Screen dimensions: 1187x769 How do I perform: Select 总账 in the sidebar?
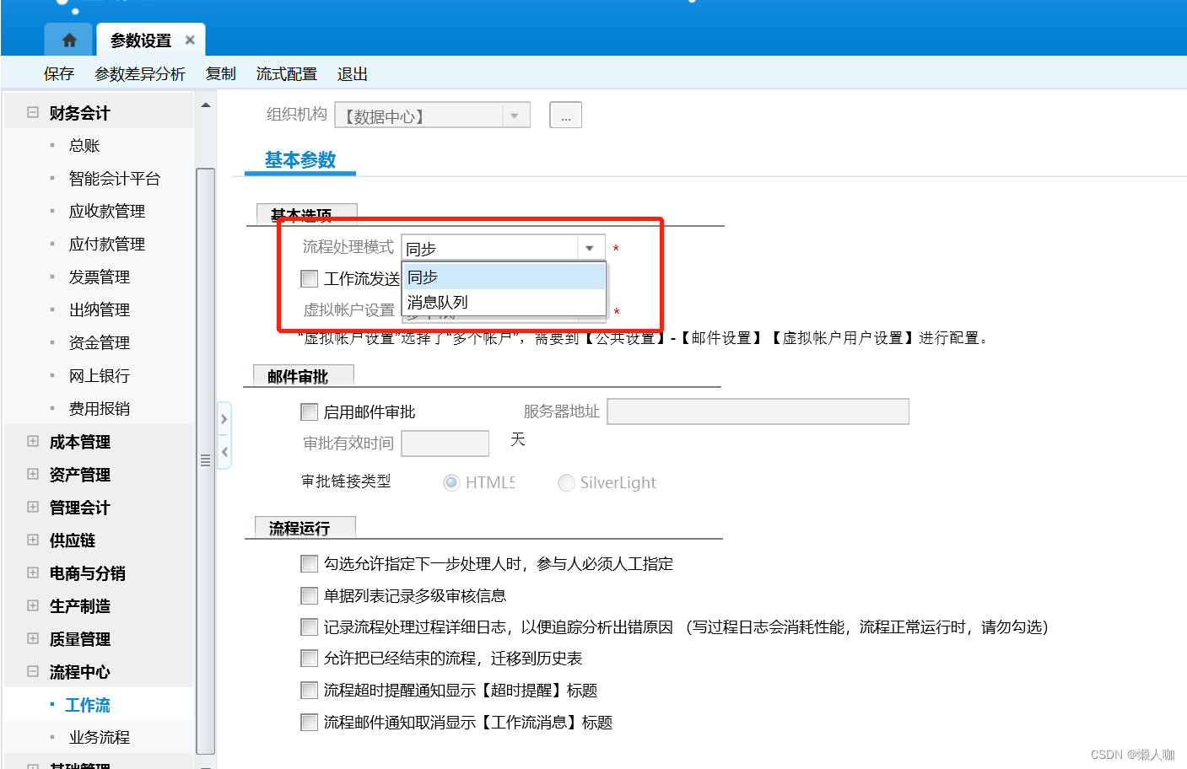84,146
